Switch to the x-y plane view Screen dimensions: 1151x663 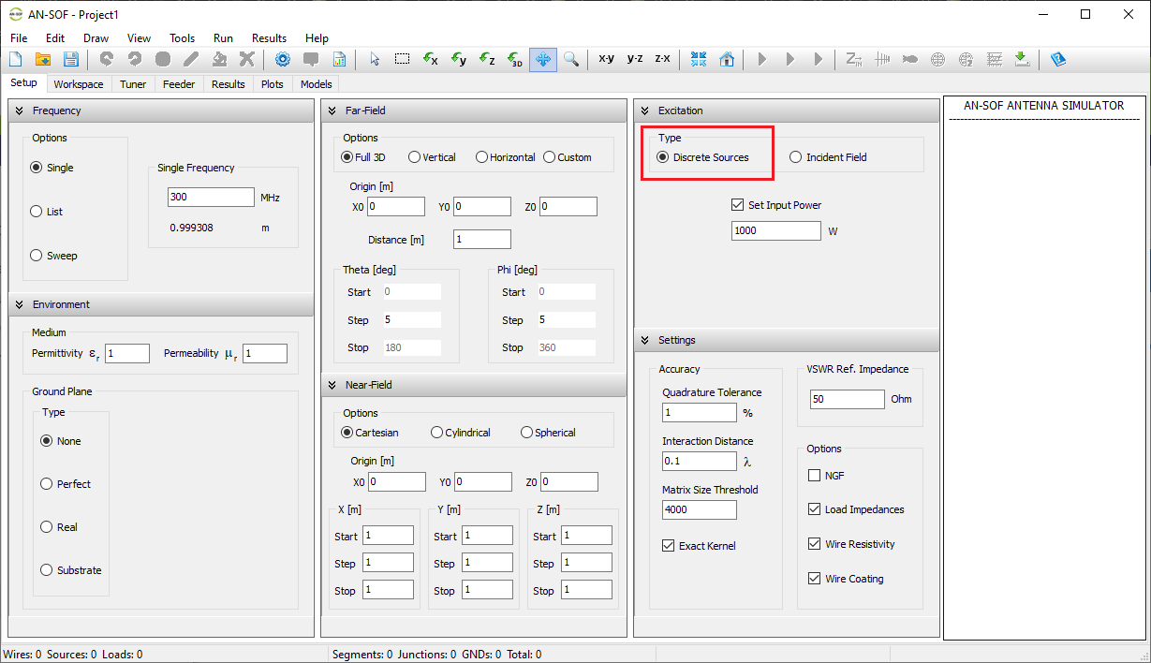607,59
